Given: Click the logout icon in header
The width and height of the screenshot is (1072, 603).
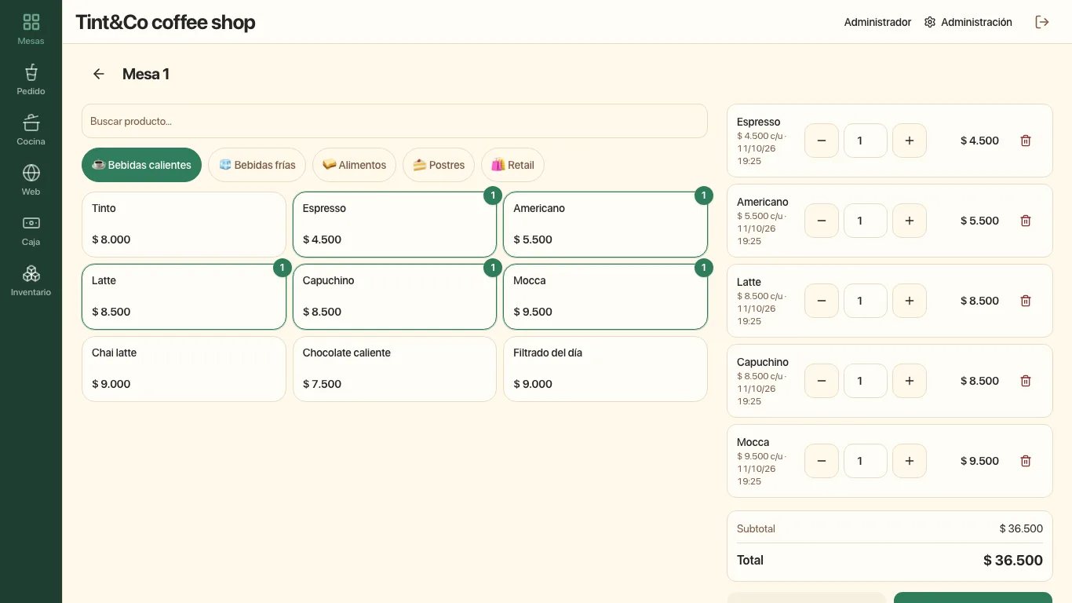Looking at the screenshot, I should (1042, 22).
